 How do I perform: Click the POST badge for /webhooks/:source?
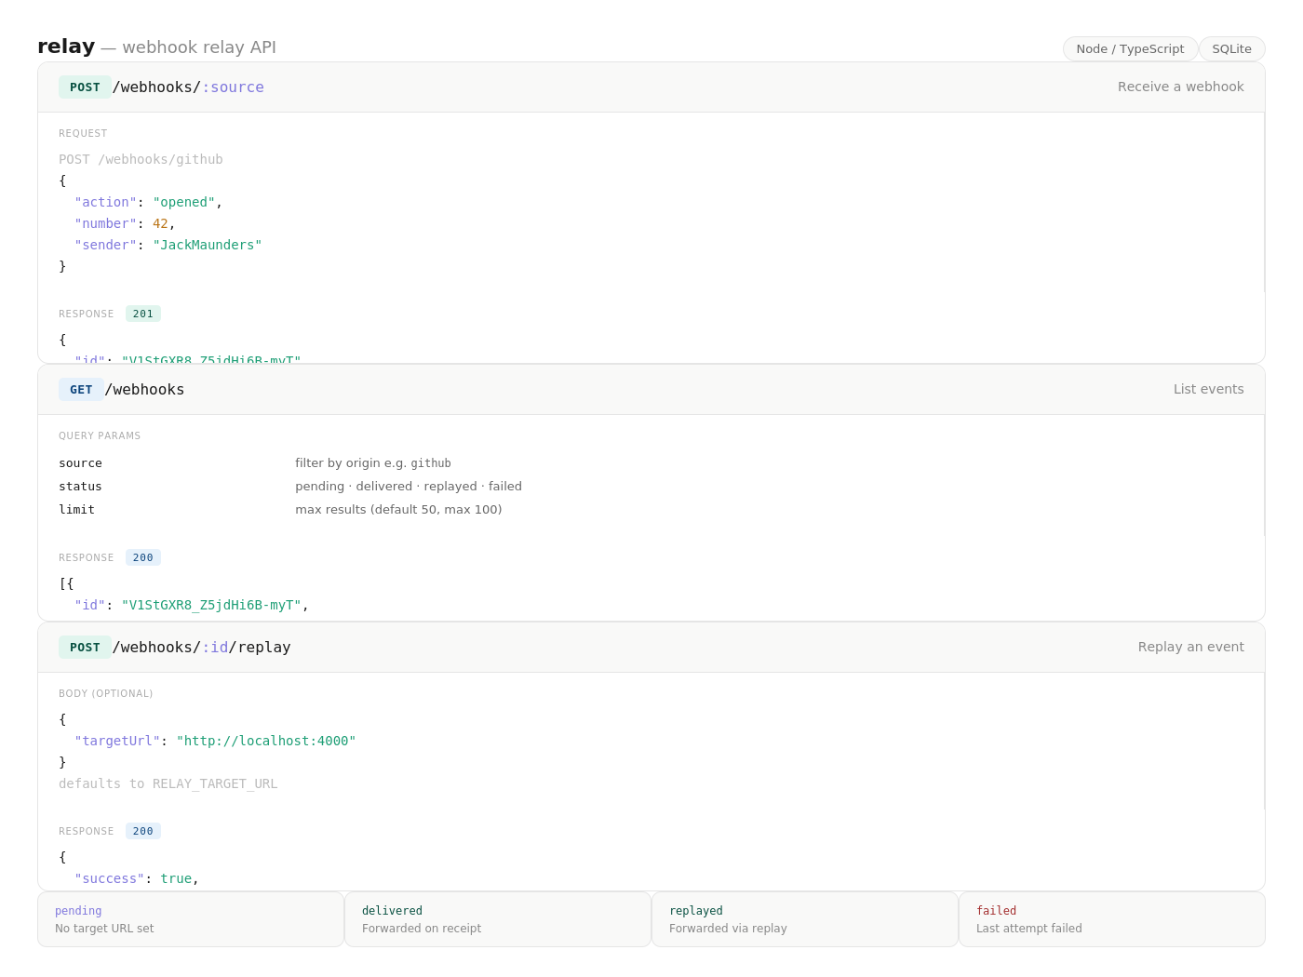pyautogui.click(x=85, y=87)
